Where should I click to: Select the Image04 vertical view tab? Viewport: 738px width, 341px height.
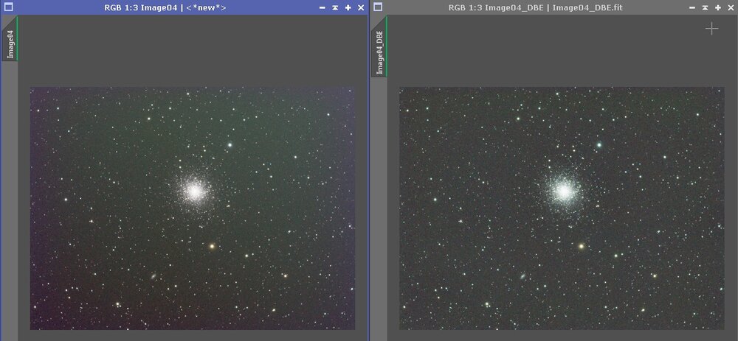click(10, 43)
